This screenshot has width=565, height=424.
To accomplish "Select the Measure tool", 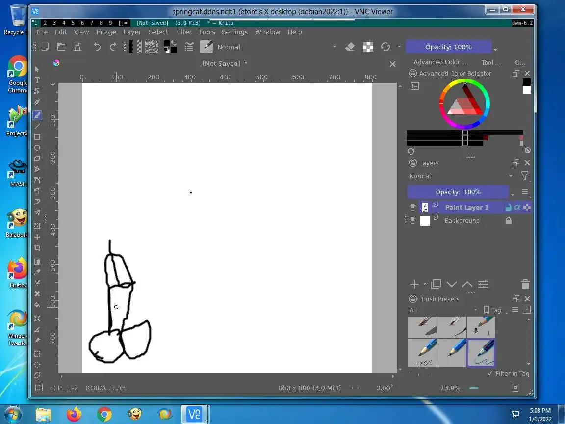I will 37,329.
